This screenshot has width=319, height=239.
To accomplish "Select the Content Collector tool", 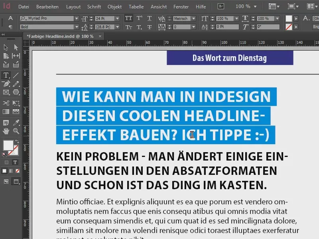I will click(6, 65).
